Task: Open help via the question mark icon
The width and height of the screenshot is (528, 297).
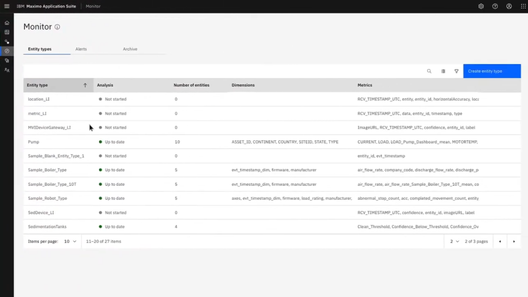Action: click(x=494, y=6)
